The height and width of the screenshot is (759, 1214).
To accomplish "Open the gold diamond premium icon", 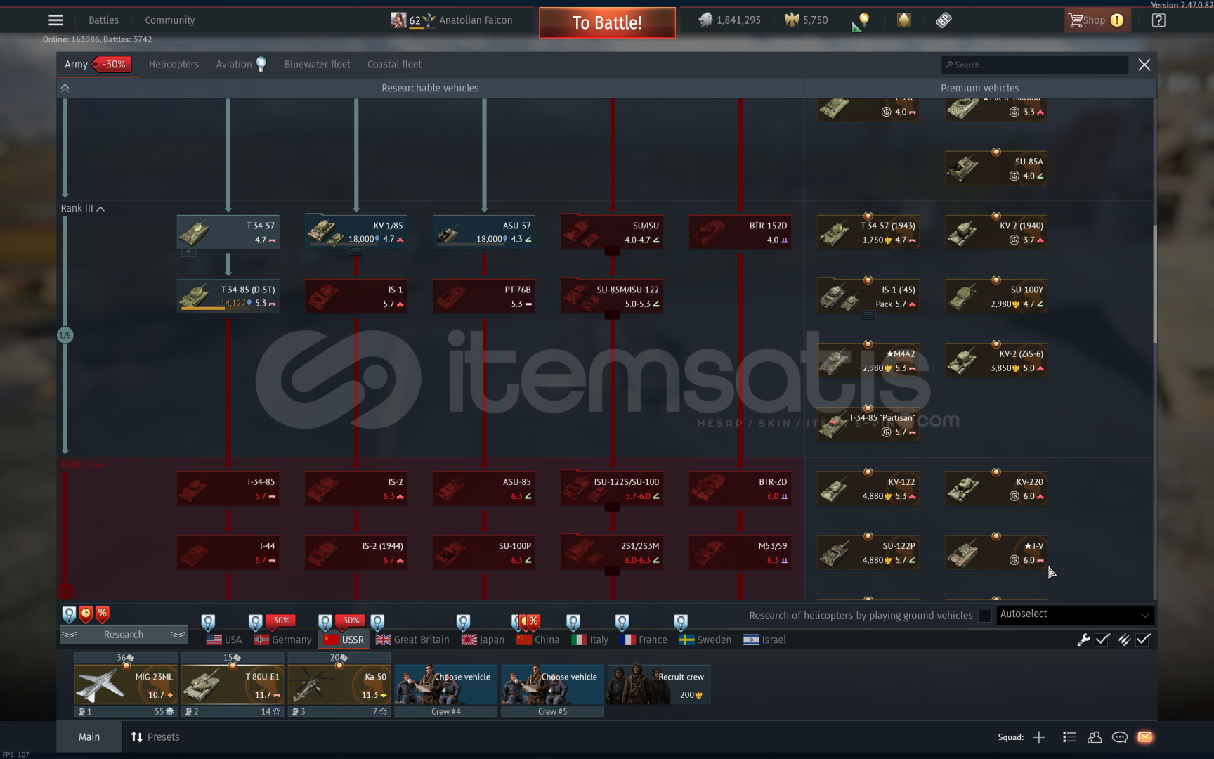I will (x=904, y=20).
